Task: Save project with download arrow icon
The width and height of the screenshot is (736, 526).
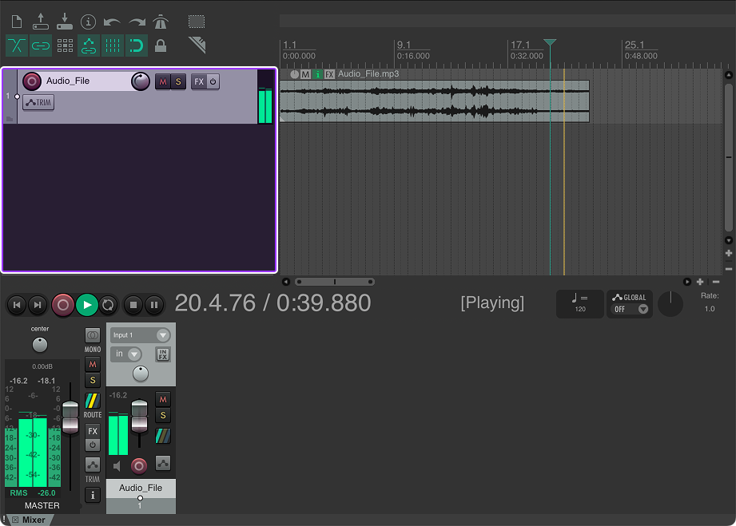Action: (x=64, y=22)
